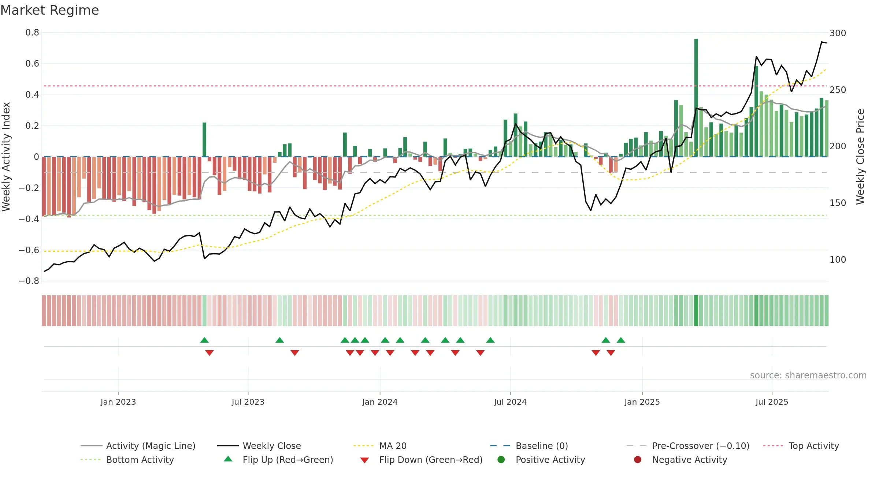
Task: Click the 200 right axis tick label
Action: pyautogui.click(x=838, y=146)
